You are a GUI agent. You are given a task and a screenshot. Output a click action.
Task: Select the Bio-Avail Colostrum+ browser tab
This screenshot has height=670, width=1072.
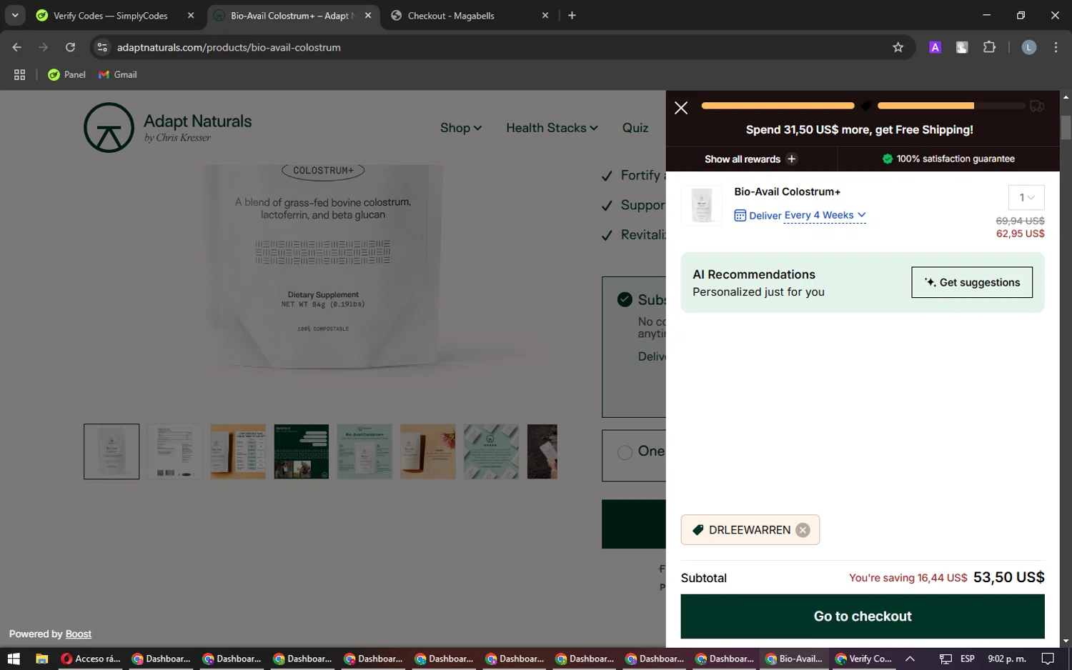point(289,16)
